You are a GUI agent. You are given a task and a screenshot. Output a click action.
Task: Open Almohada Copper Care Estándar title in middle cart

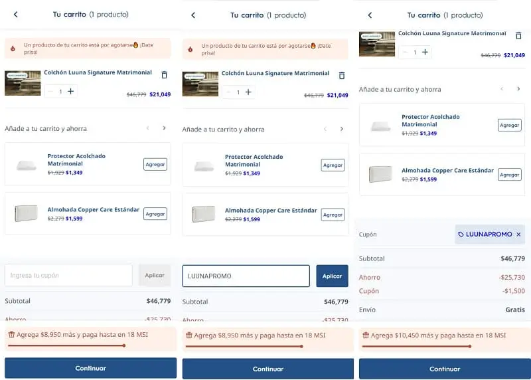point(271,210)
